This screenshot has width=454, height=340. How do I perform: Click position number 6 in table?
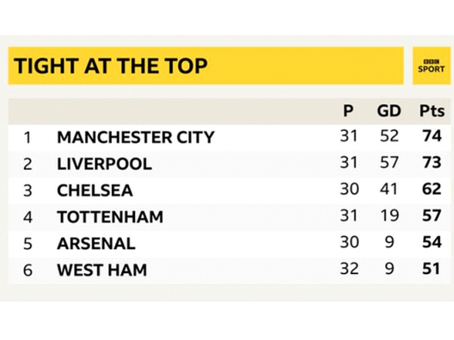point(27,270)
